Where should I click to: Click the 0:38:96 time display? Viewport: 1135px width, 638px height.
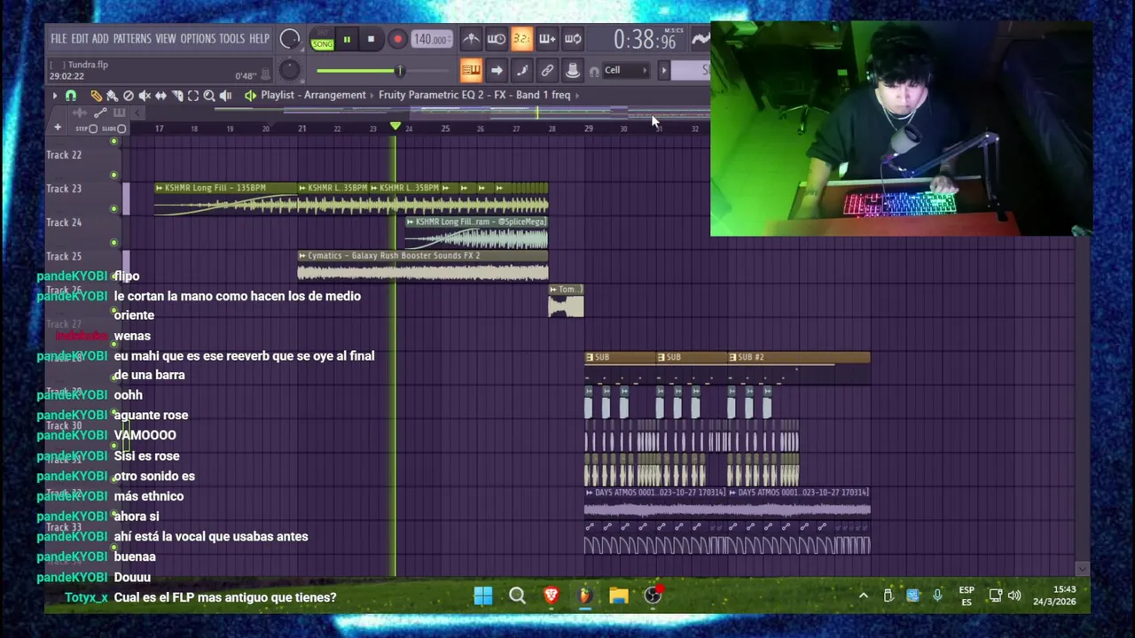645,40
